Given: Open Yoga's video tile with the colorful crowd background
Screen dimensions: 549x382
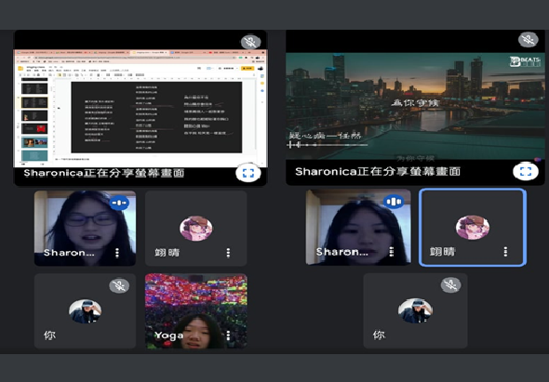Looking at the screenshot, I should pos(196,311).
